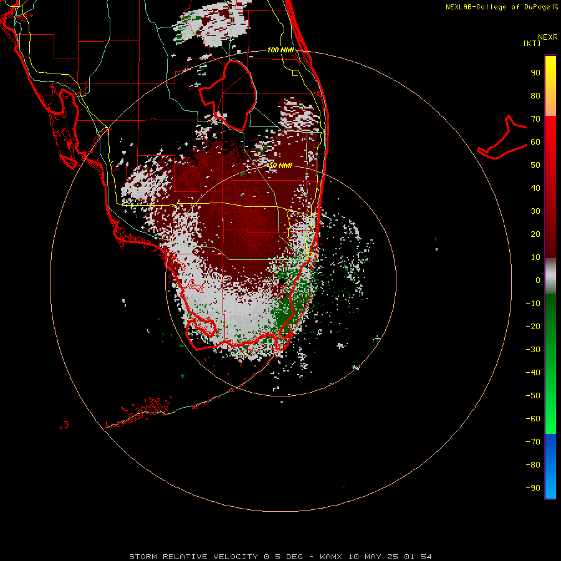Image resolution: width=561 pixels, height=561 pixels.
Task: Click the KAMX station identifier text
Action: [x=331, y=557]
